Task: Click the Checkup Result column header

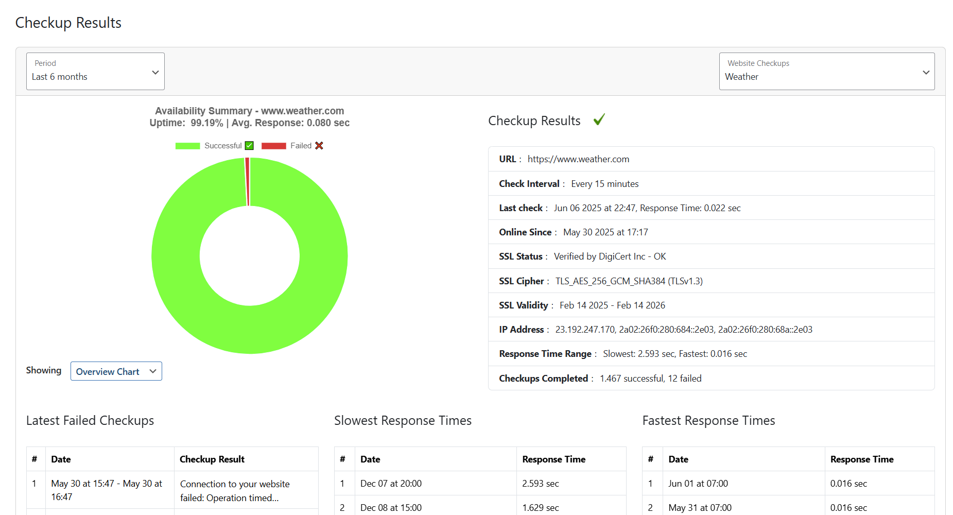Action: click(212, 459)
